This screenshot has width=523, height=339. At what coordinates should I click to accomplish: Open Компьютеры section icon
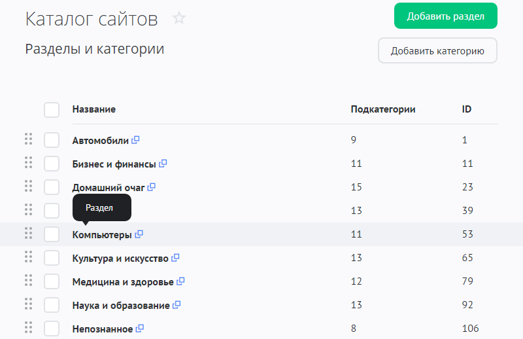[x=139, y=234]
